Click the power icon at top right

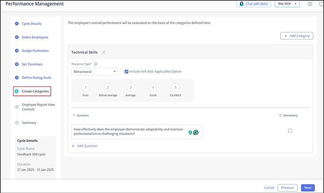[322, 4]
